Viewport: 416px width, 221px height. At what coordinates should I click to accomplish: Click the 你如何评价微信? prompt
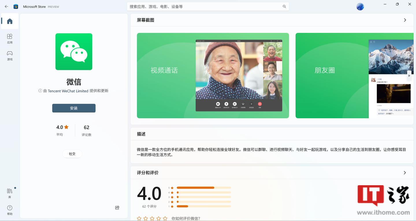pos(186,218)
